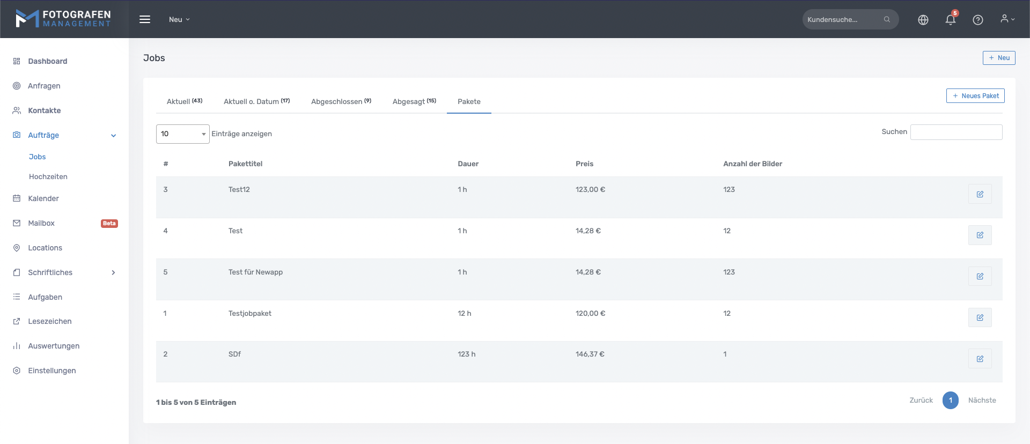The height and width of the screenshot is (444, 1030).
Task: Edit the Testjobpaket package row
Action: click(x=980, y=317)
